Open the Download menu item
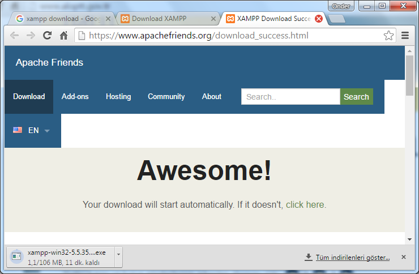Screen dimensions: 419x274 (x=29, y=97)
